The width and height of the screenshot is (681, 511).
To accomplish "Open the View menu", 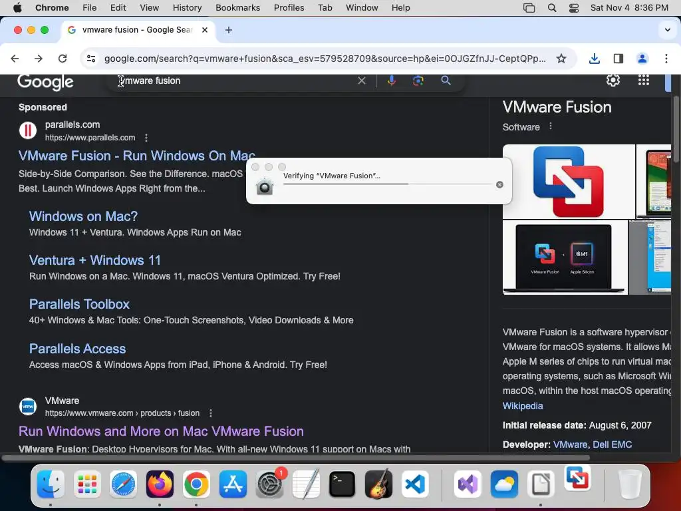I will click(150, 8).
